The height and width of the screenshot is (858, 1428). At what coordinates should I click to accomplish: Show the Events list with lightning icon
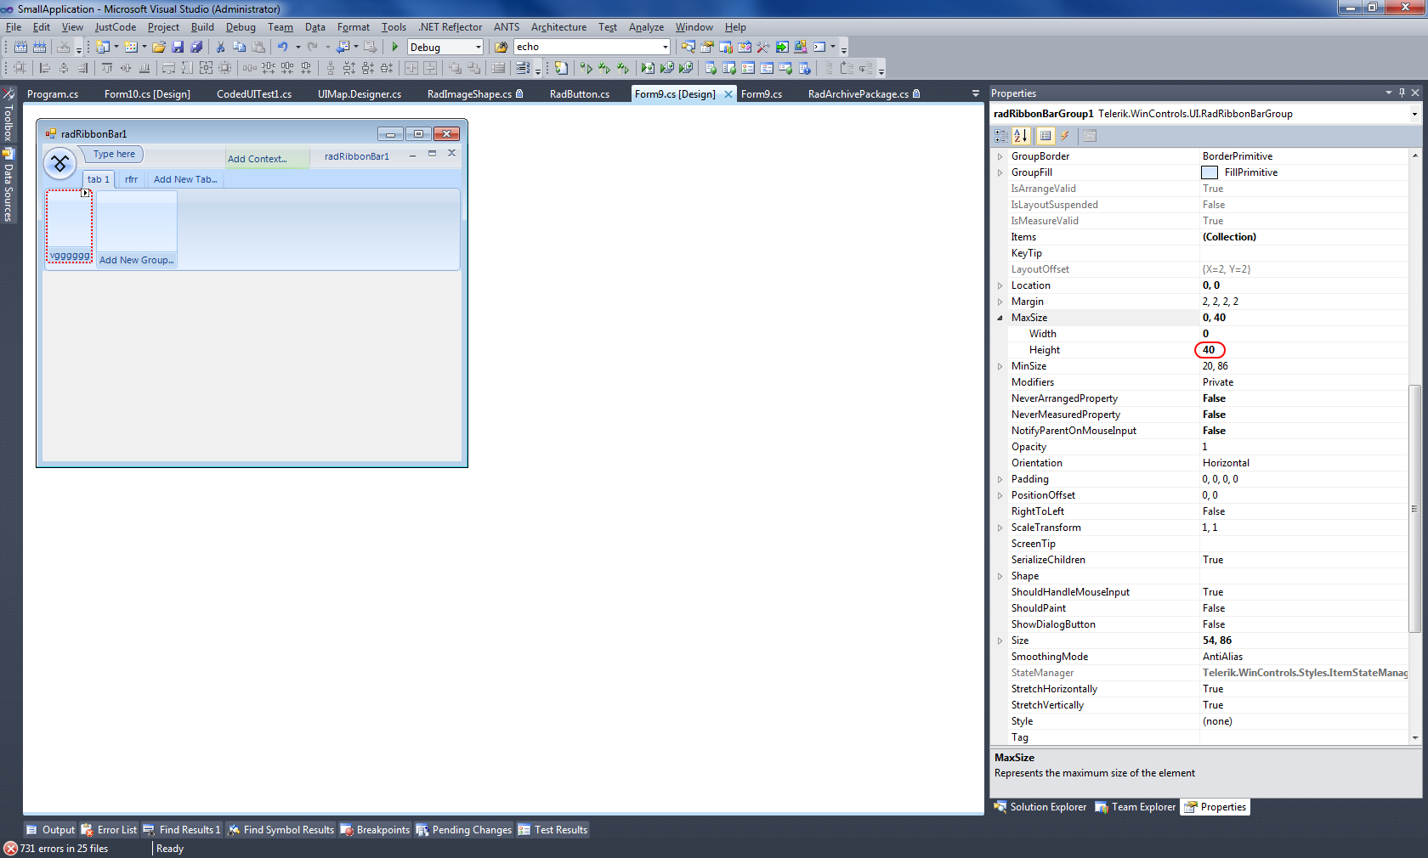(1064, 136)
